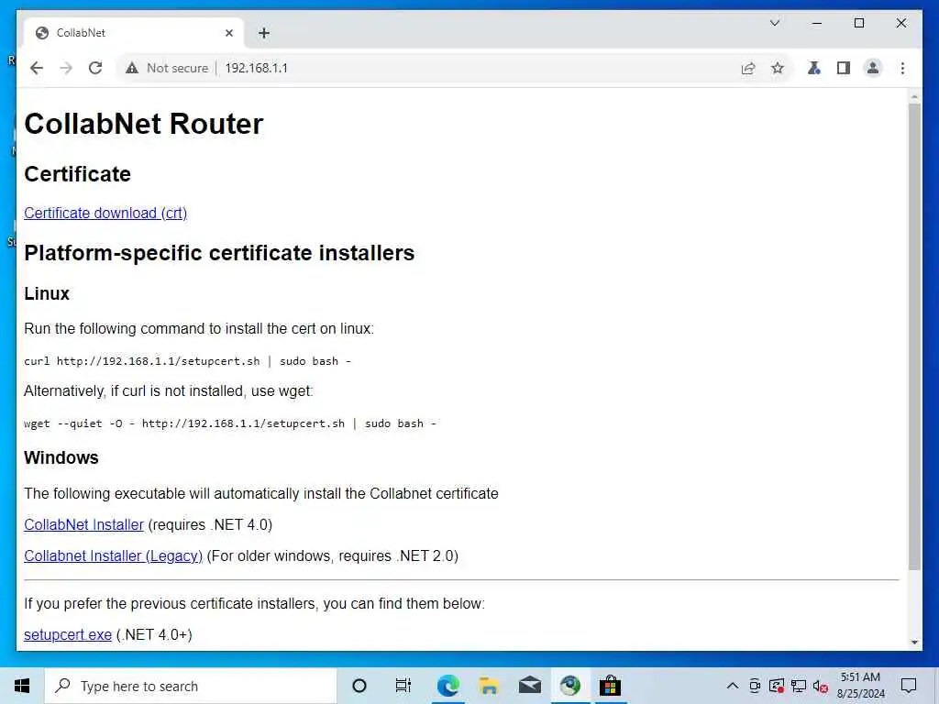Click the wget --quiet command text
Image resolution: width=939 pixels, height=704 pixels.
(230, 423)
